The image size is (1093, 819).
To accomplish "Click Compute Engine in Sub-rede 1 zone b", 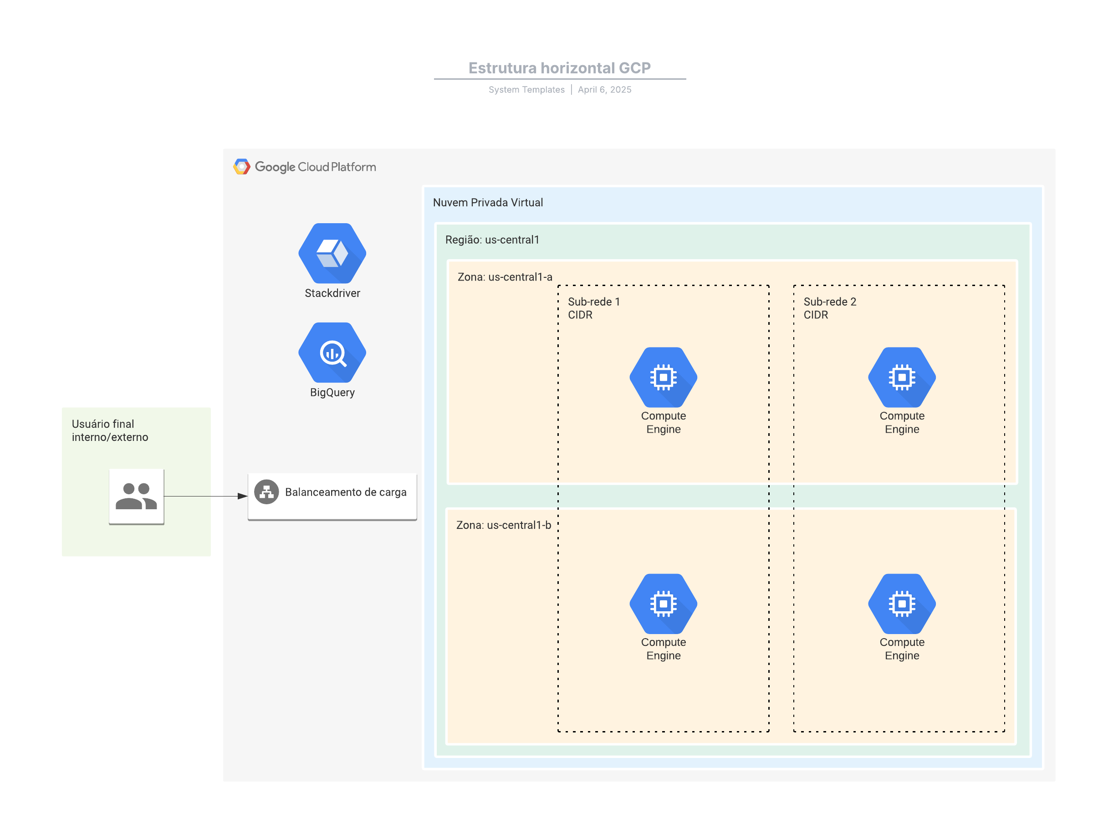I will pyautogui.click(x=663, y=604).
